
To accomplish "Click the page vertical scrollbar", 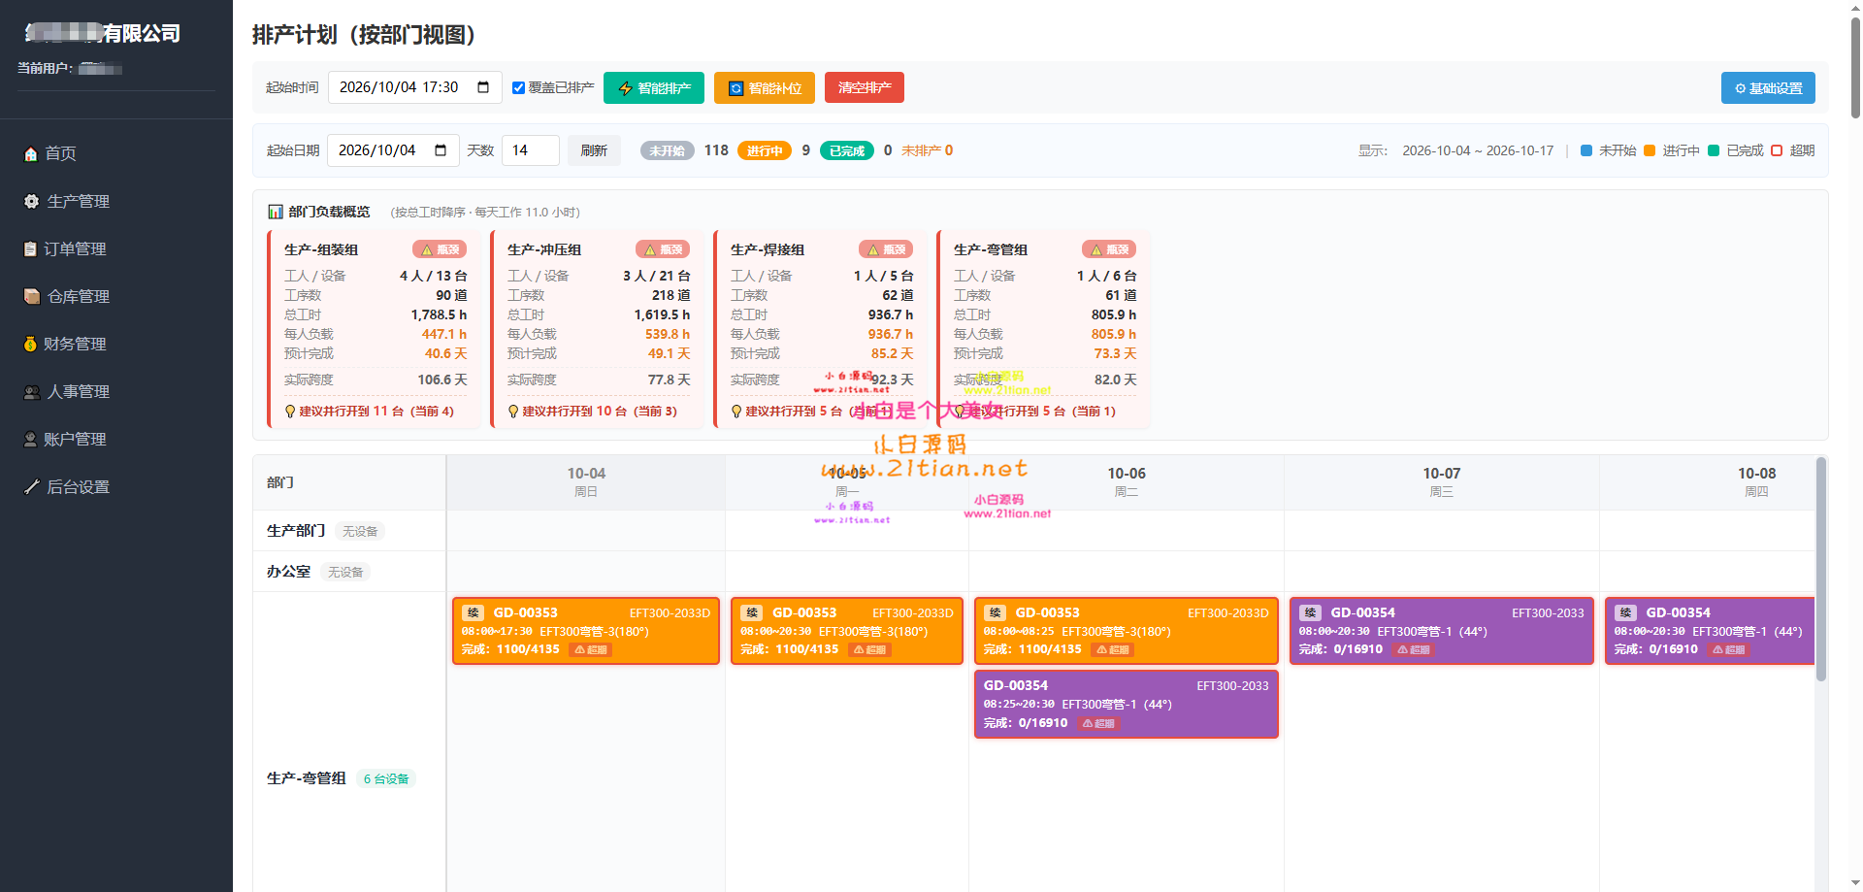I will click(x=1855, y=68).
